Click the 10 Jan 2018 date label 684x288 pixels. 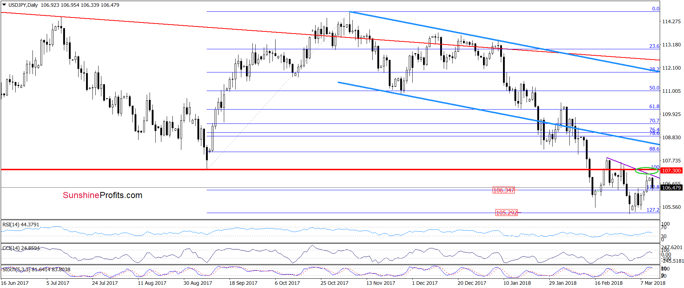coord(517,283)
